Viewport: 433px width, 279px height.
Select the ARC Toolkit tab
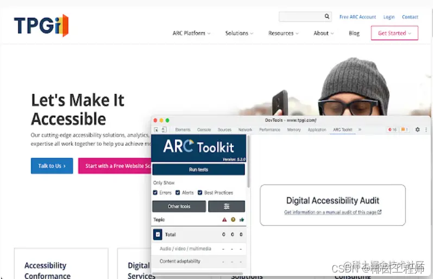pos(342,129)
